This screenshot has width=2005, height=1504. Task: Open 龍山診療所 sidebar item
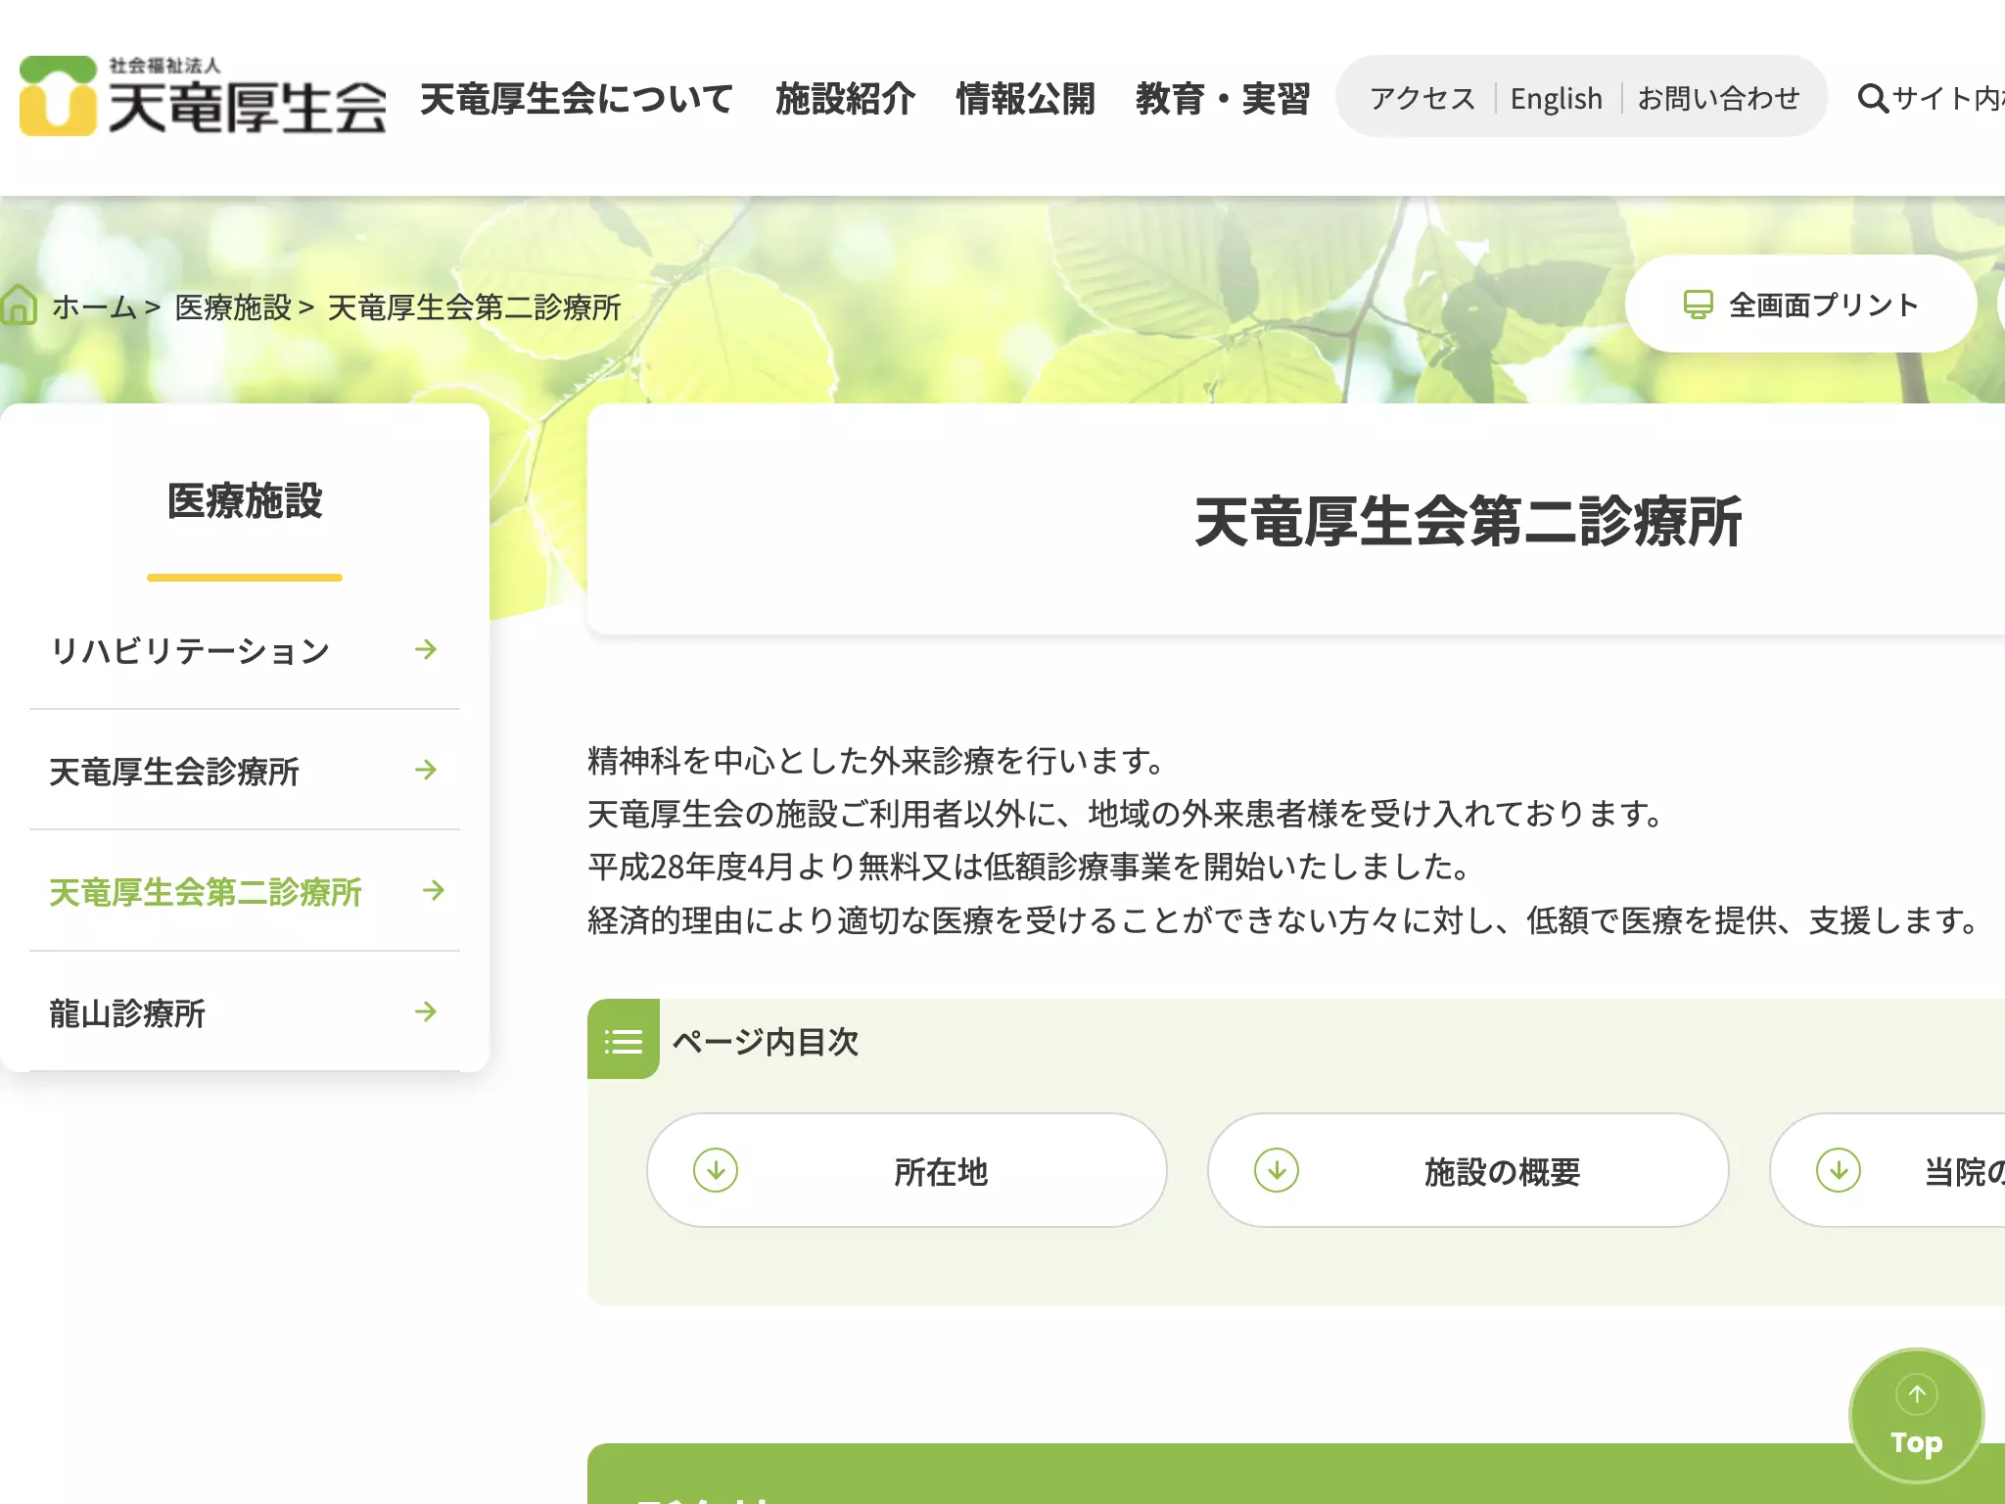(x=245, y=1011)
